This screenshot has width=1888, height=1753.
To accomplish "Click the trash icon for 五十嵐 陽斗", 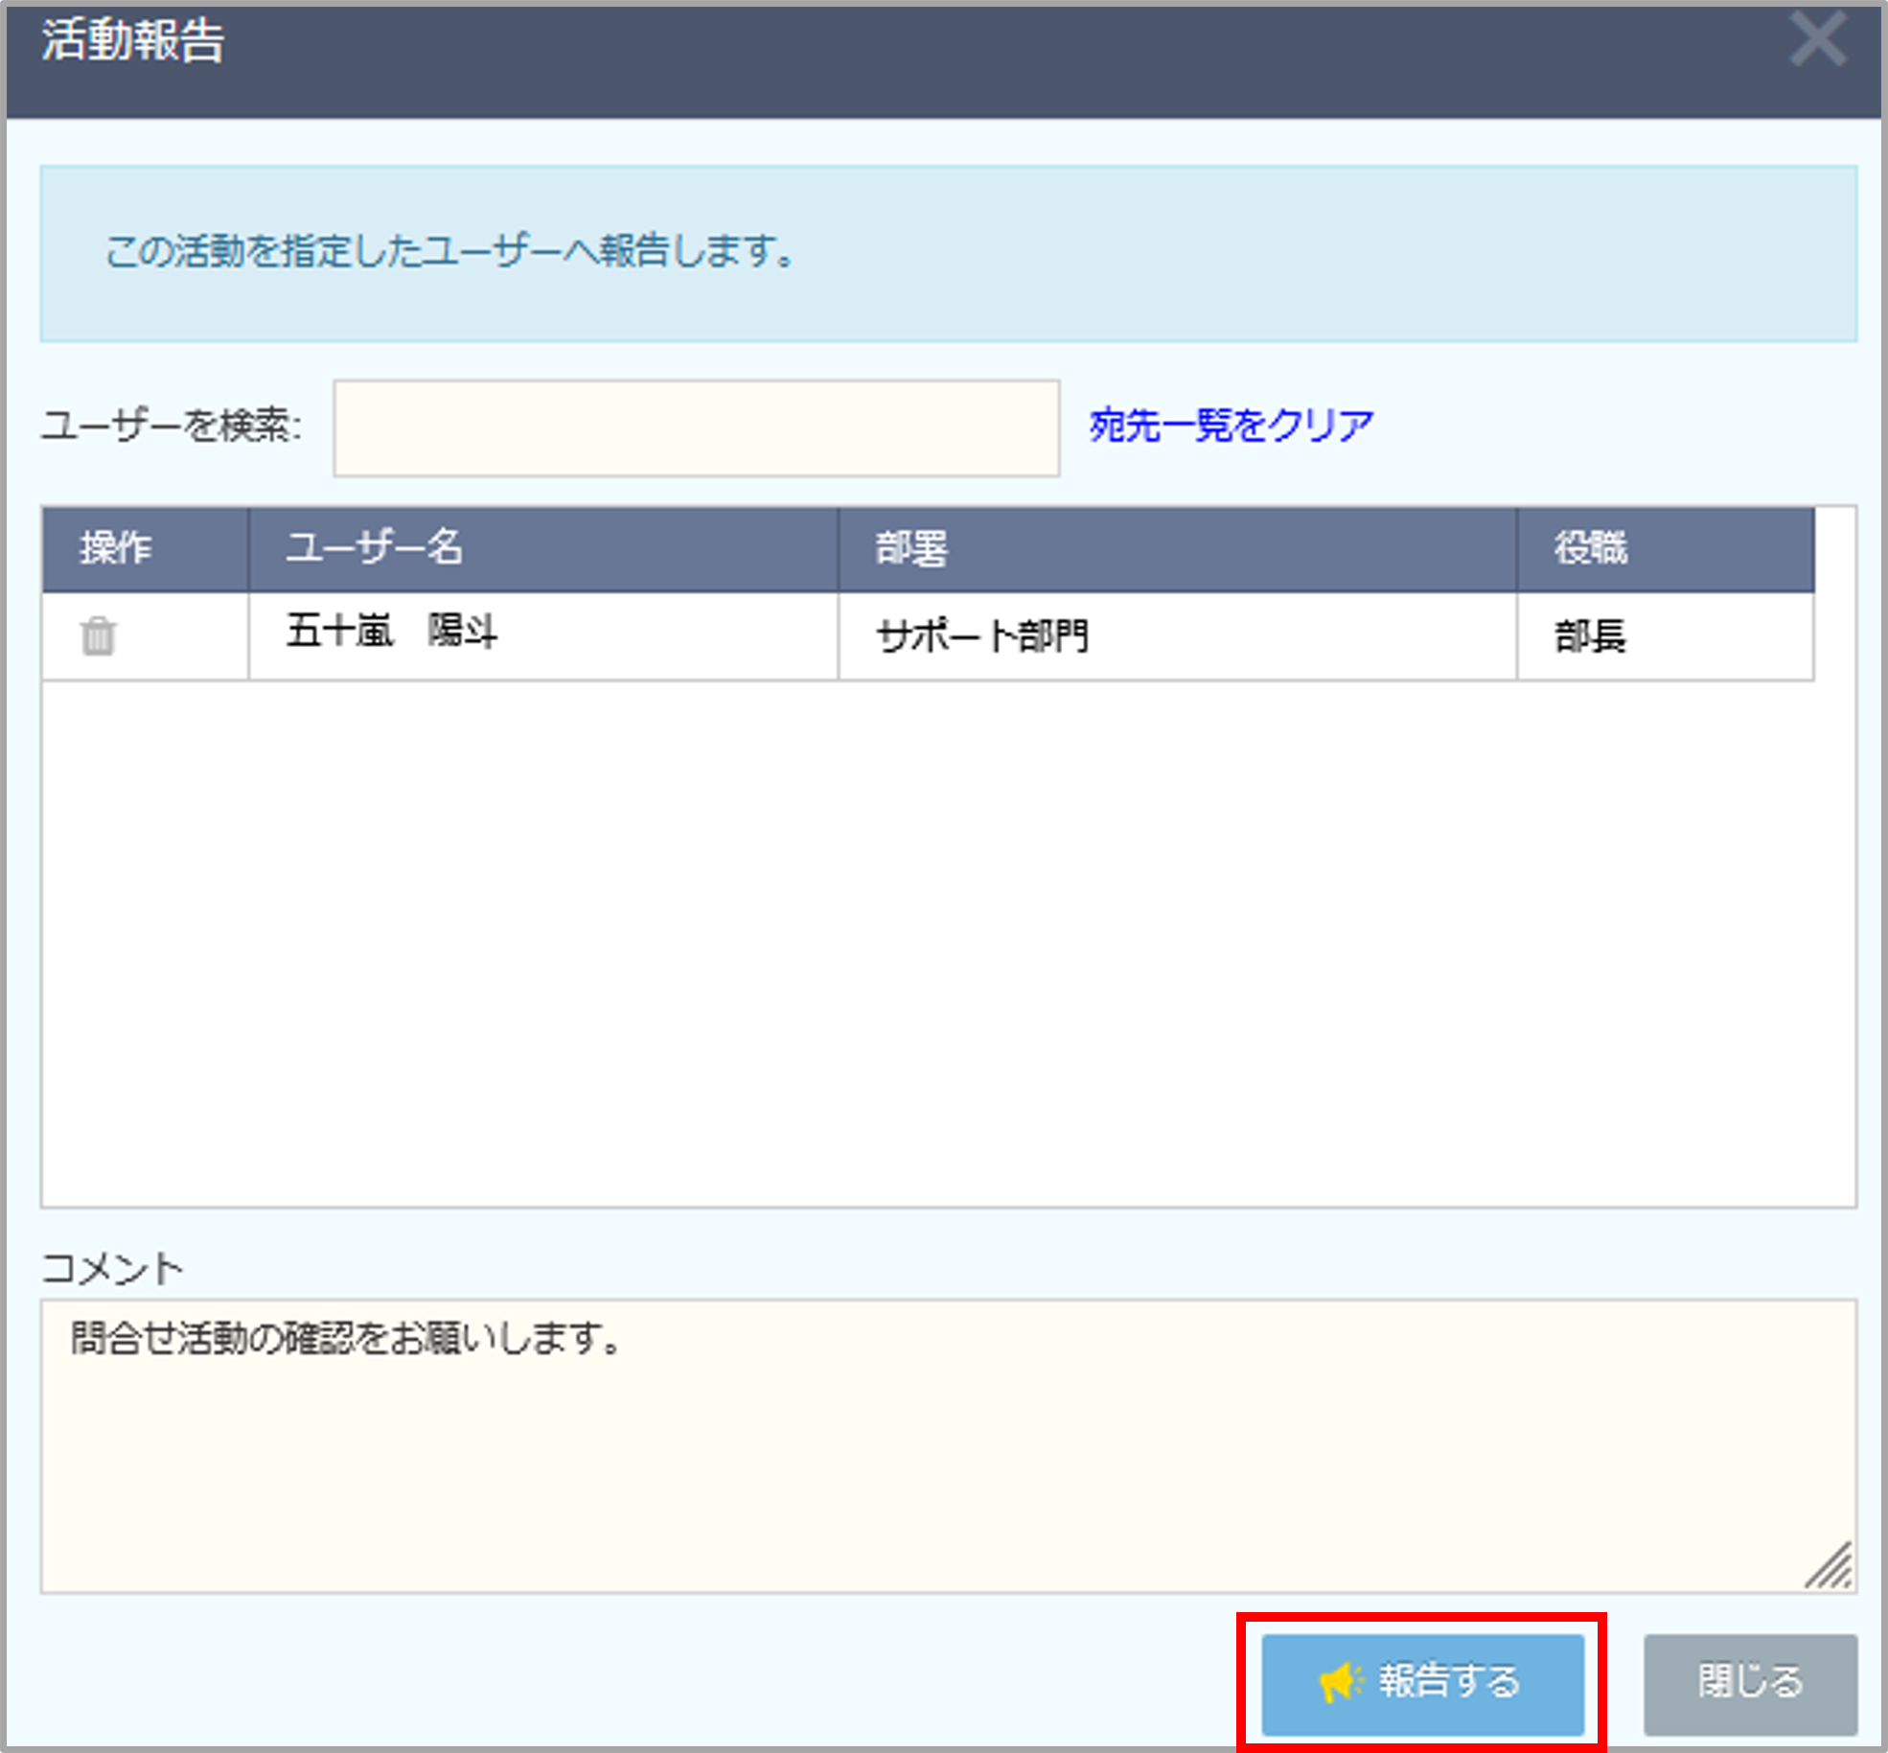I will pos(98,636).
